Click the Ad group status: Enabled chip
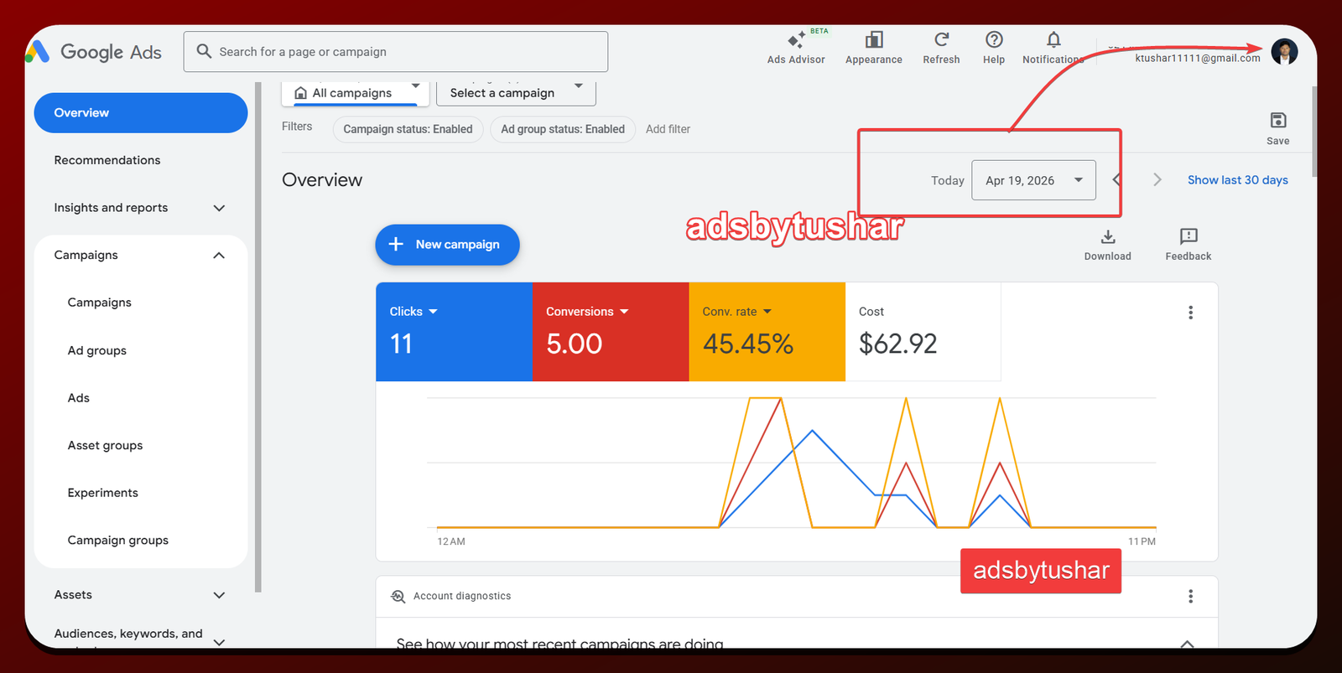The image size is (1342, 673). [563, 129]
